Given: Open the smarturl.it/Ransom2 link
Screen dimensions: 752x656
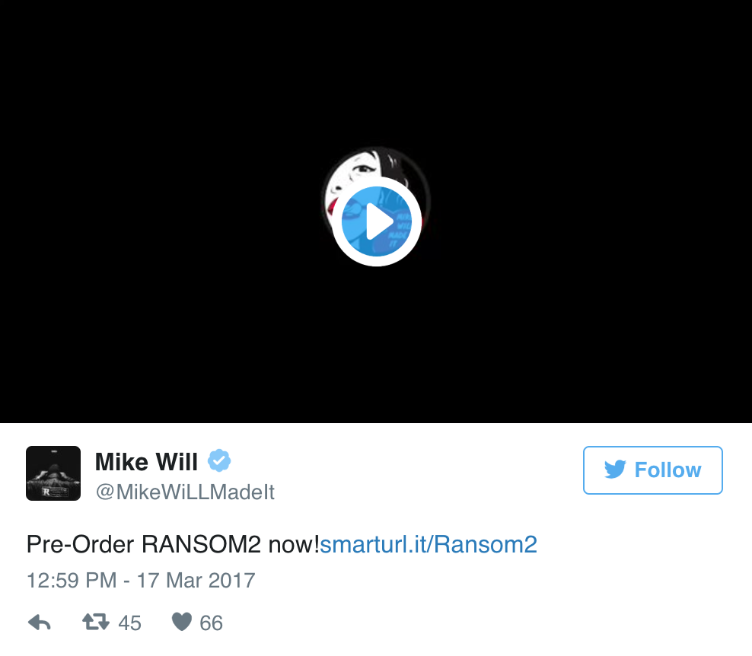Looking at the screenshot, I should coord(429,545).
